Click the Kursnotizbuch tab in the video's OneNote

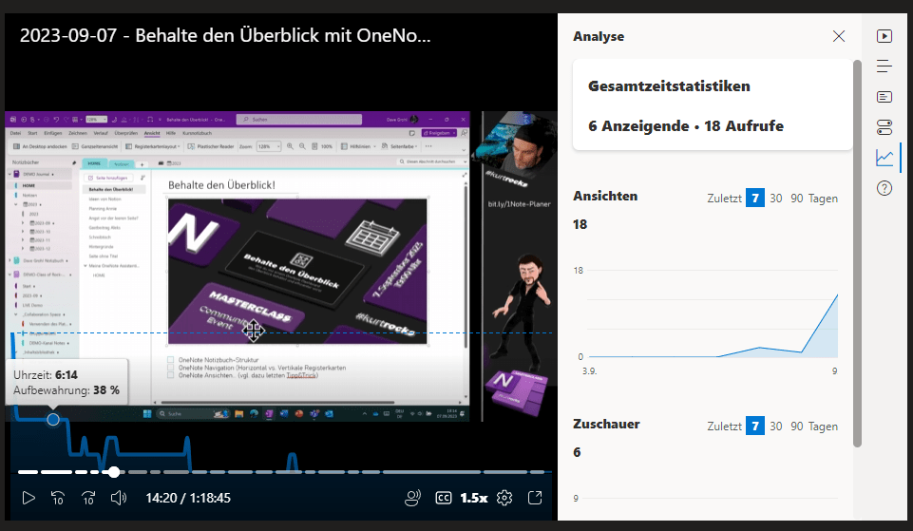[x=198, y=133]
